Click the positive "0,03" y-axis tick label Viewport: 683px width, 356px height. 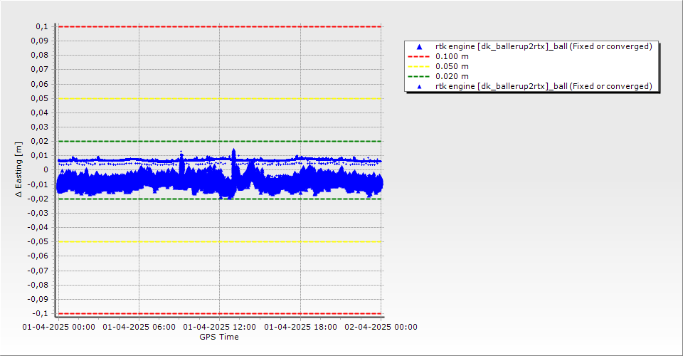[40, 127]
